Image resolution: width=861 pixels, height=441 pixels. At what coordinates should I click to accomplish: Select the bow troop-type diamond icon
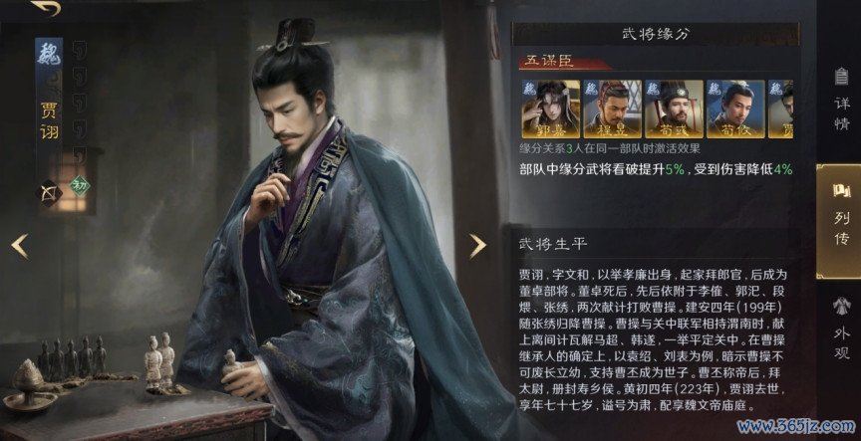(x=48, y=193)
